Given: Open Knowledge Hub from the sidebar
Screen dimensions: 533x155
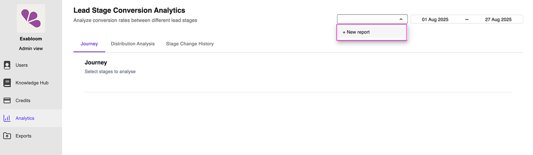Looking at the screenshot, I should (x=32, y=83).
